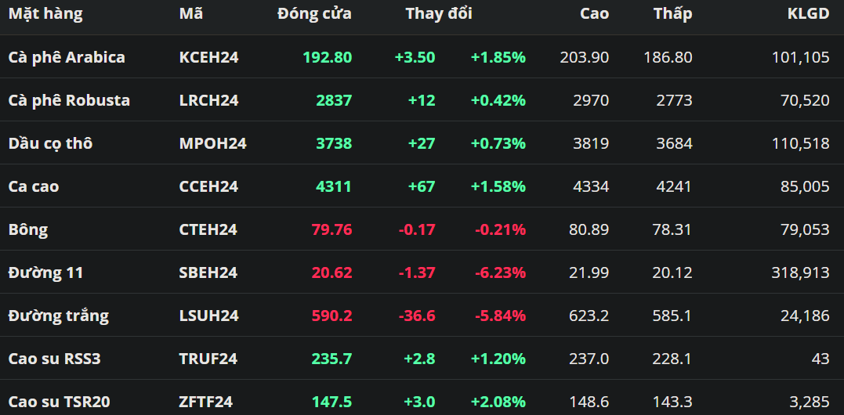Click the Đóng cửa column header
The height and width of the screenshot is (415, 844).
pos(314,13)
